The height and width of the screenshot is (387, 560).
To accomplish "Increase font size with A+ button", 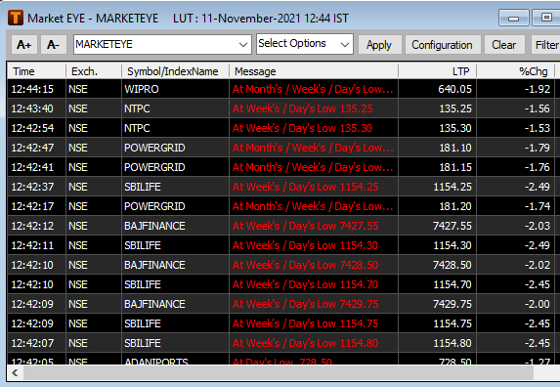I will pos(23,45).
